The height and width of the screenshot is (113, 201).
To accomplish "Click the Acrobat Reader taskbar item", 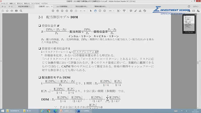I will pyautogui.click(x=67, y=111).
